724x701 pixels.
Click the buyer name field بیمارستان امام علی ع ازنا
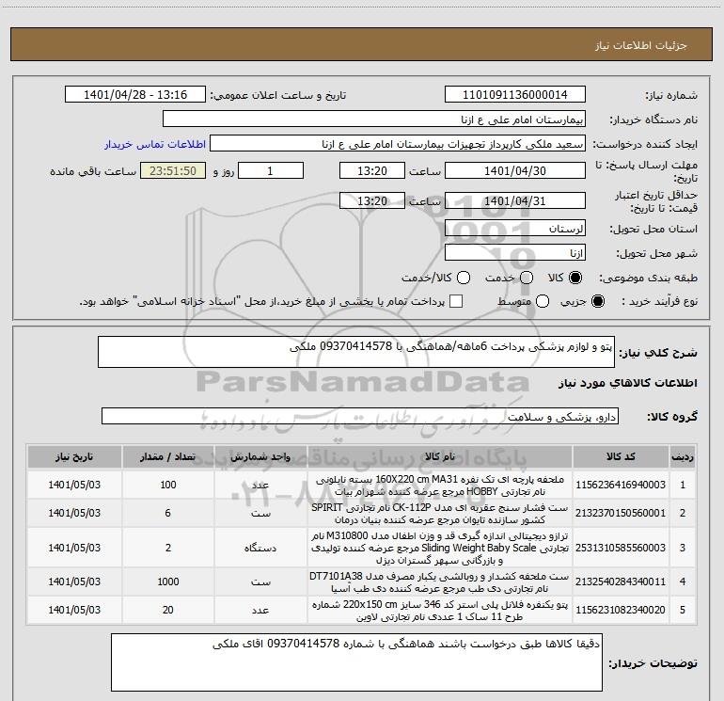click(374, 119)
